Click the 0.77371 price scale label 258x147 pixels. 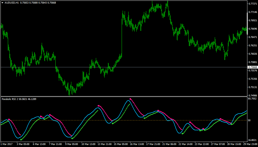[x=253, y=4]
